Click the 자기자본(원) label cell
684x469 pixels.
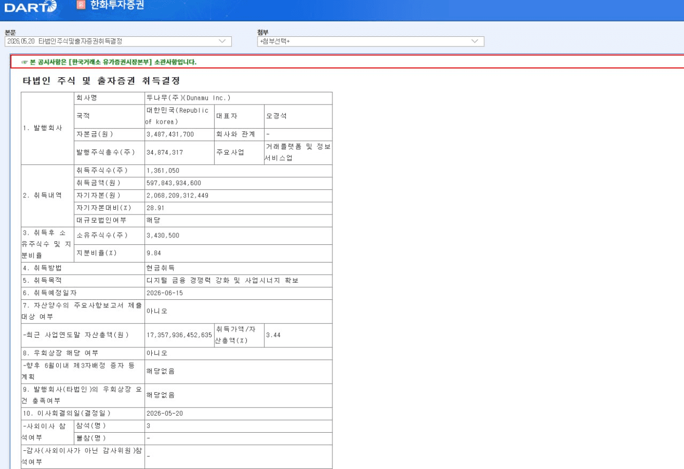[x=110, y=195]
